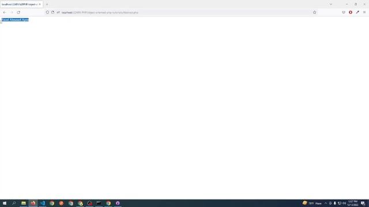The image size is (369, 207).
Task: Open the black terminal window icon
Action: pos(99,203)
